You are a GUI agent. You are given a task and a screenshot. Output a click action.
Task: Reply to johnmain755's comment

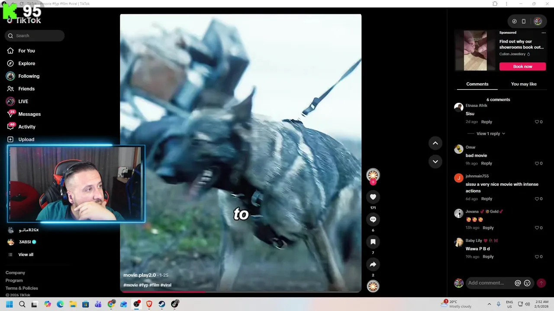[x=486, y=199]
